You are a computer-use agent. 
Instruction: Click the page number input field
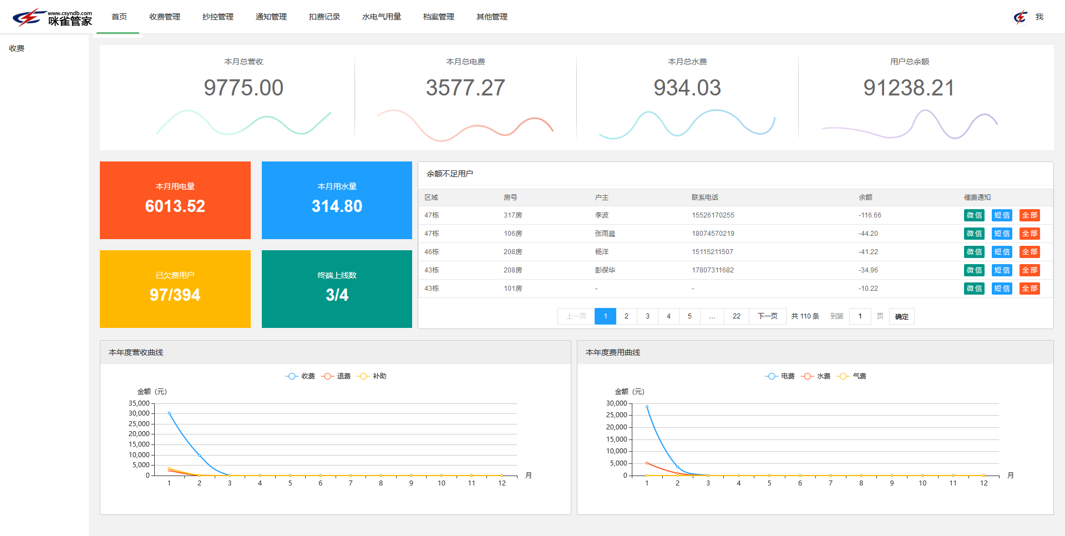(x=860, y=316)
